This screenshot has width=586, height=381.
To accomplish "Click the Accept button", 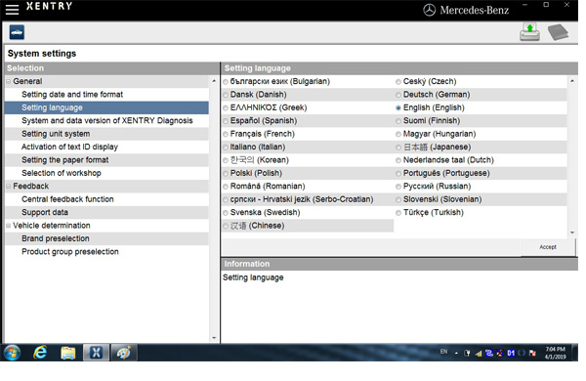I will click(548, 247).
